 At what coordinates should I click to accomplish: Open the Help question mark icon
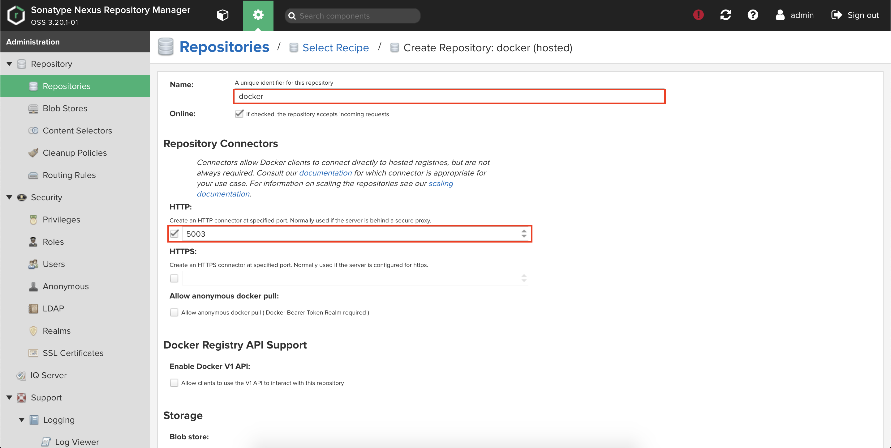tap(753, 15)
